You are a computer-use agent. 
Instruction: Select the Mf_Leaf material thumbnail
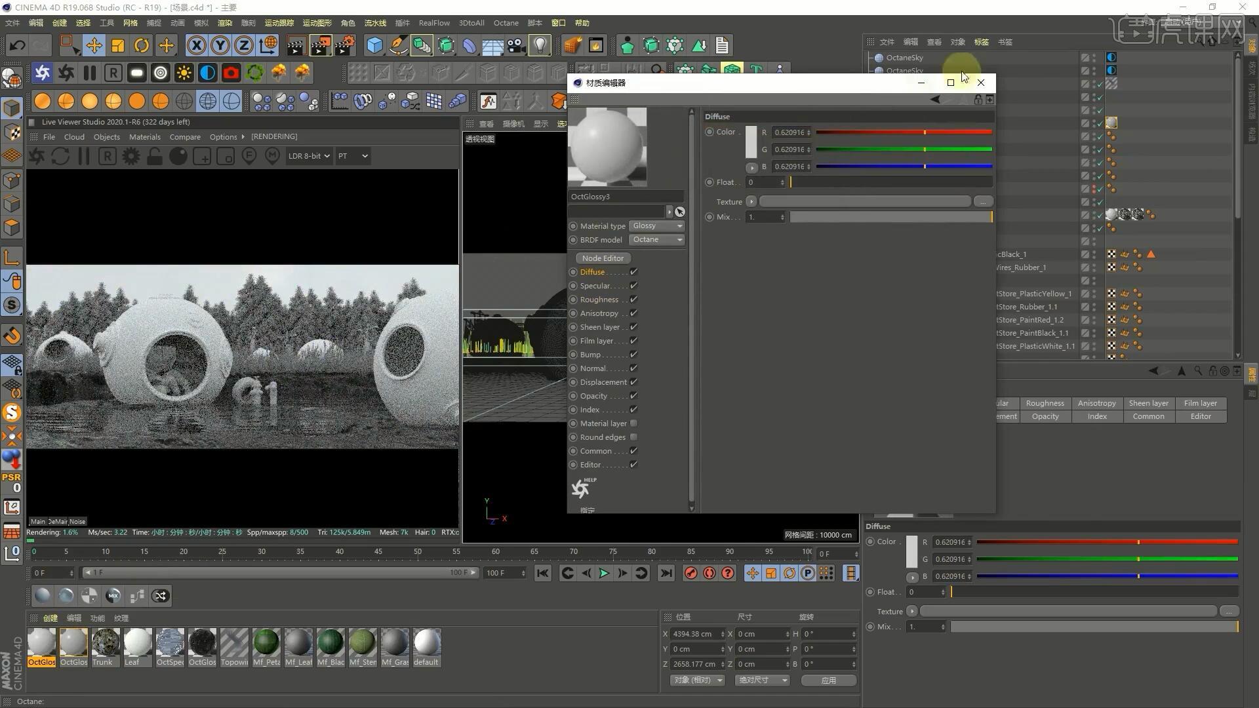click(298, 647)
